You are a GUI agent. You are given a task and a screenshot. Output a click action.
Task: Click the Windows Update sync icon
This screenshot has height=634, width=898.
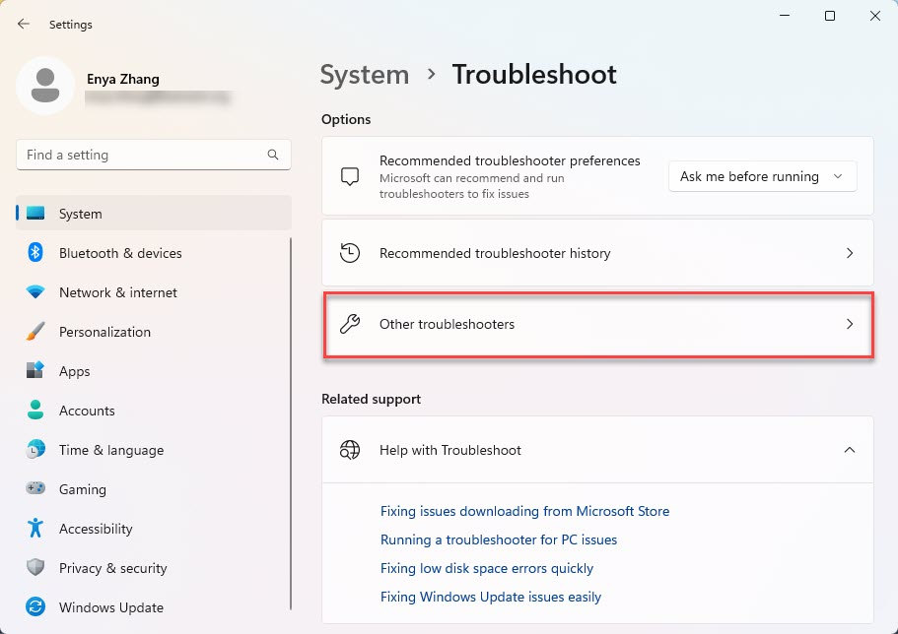tap(35, 607)
